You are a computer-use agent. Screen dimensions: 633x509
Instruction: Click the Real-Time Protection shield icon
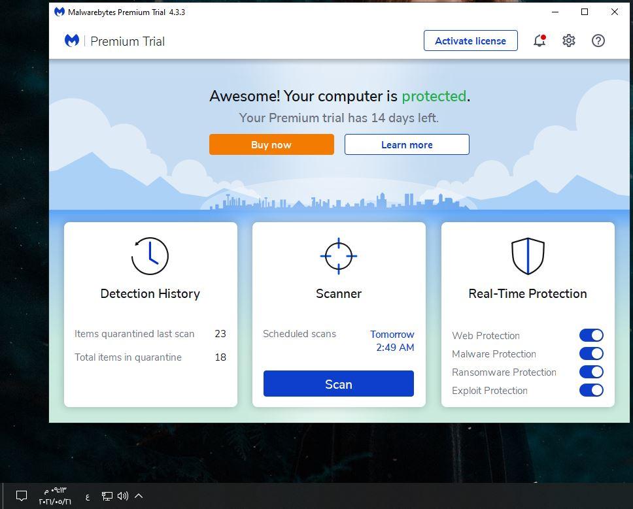(x=528, y=256)
